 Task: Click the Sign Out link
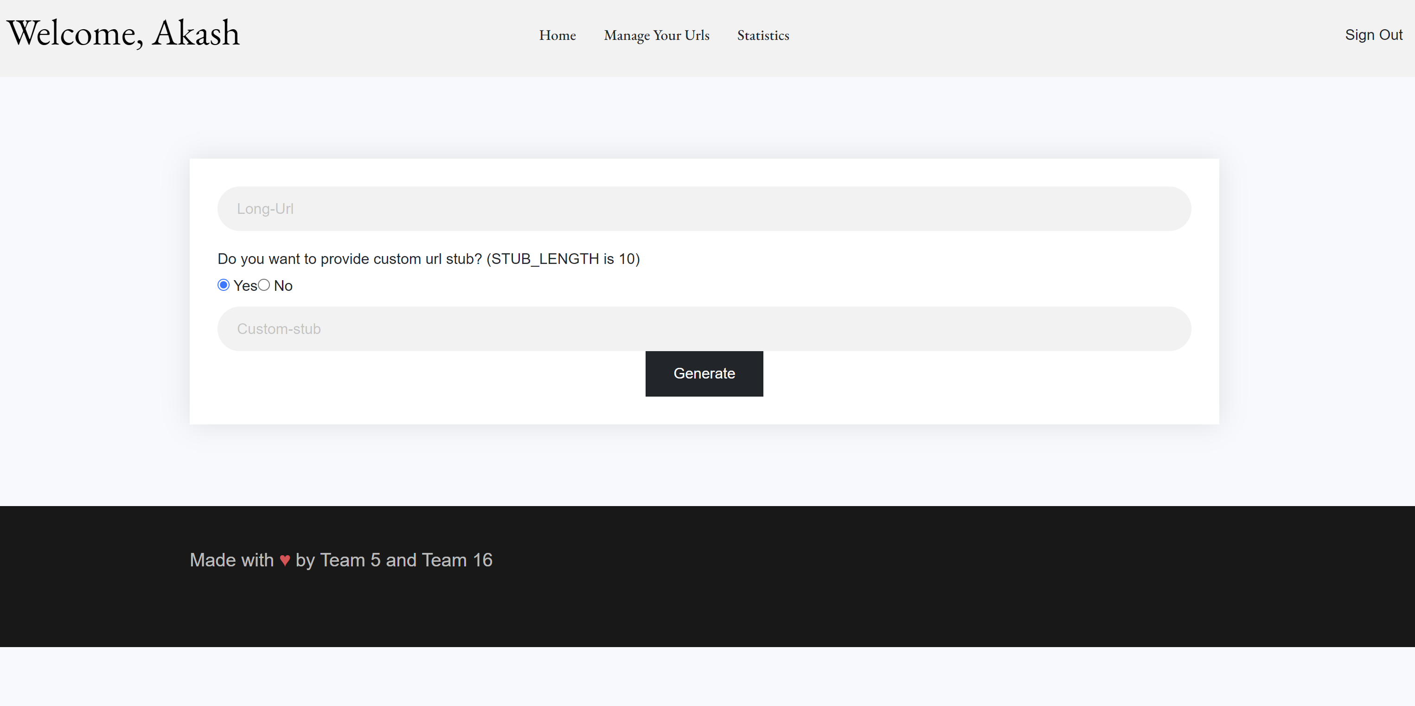(x=1373, y=35)
